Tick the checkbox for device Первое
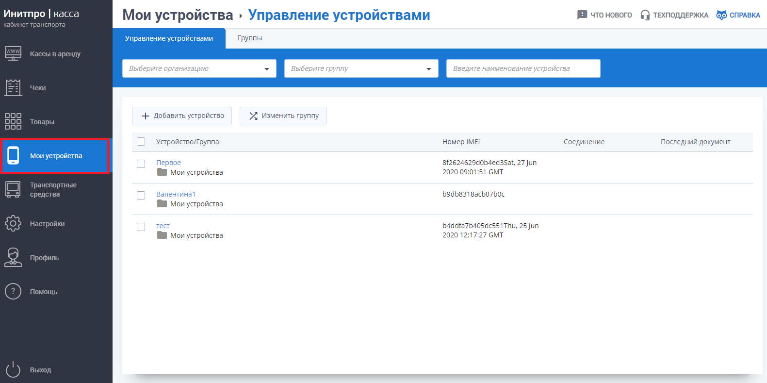Screen dimensions: 767x383 (x=141, y=164)
